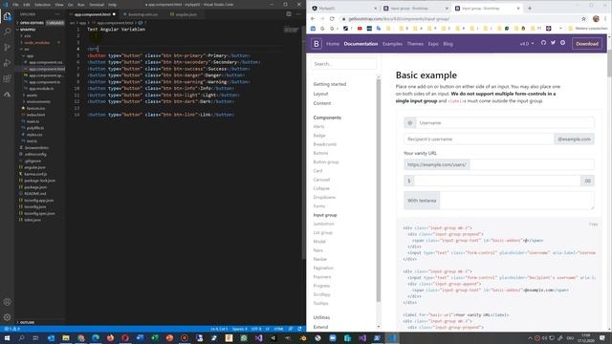Open the Run and Debug view in VS Code

coord(7,63)
